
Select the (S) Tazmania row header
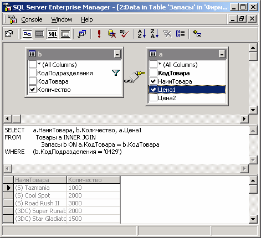click(x=8, y=188)
